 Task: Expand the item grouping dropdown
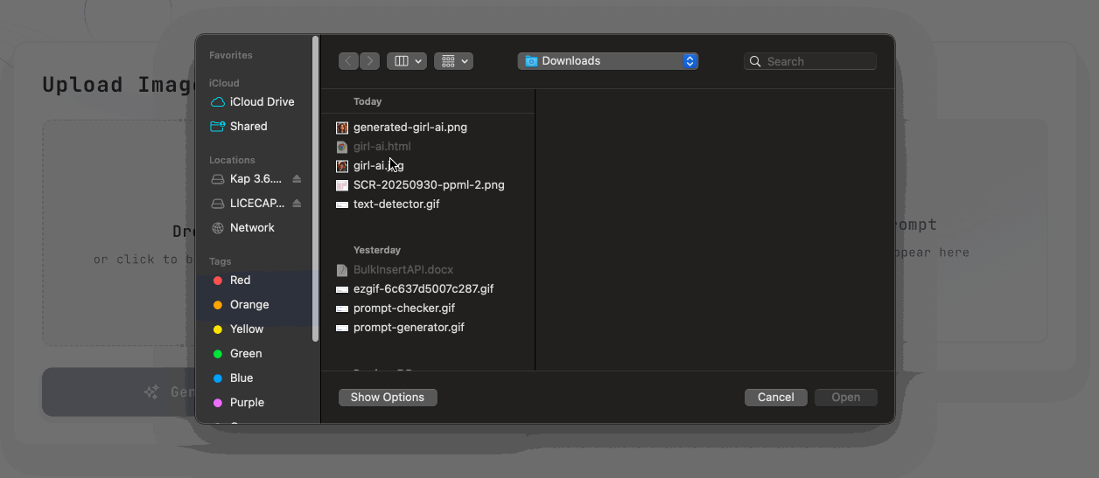(x=453, y=61)
